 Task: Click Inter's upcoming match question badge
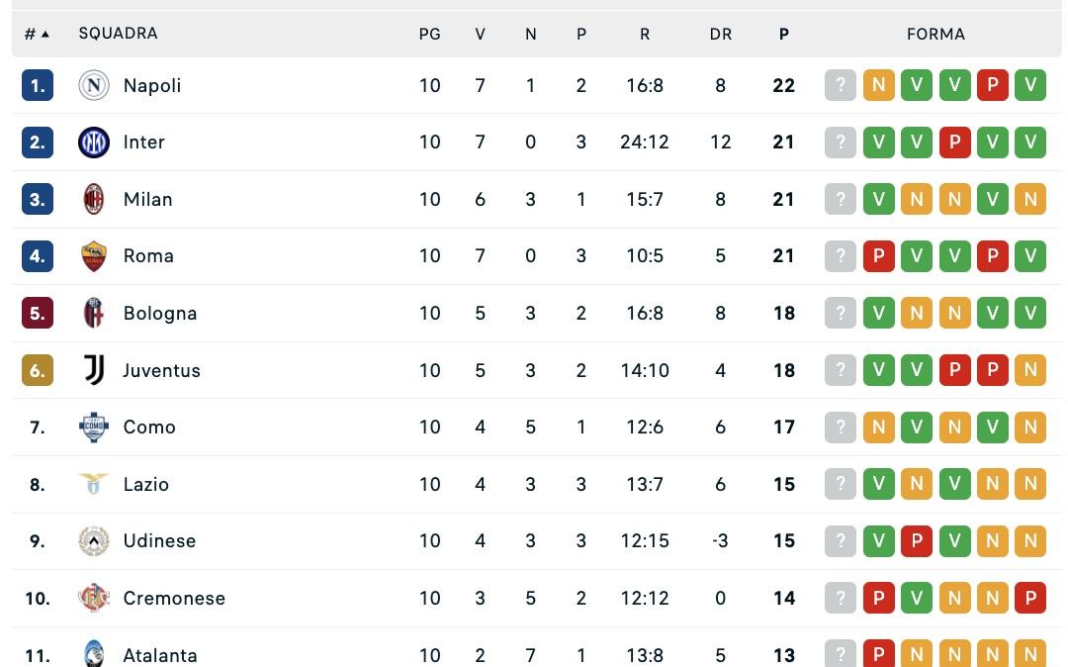(841, 142)
